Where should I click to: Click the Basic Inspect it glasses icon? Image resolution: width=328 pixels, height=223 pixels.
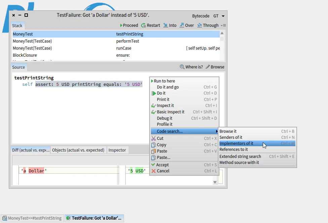154,112
